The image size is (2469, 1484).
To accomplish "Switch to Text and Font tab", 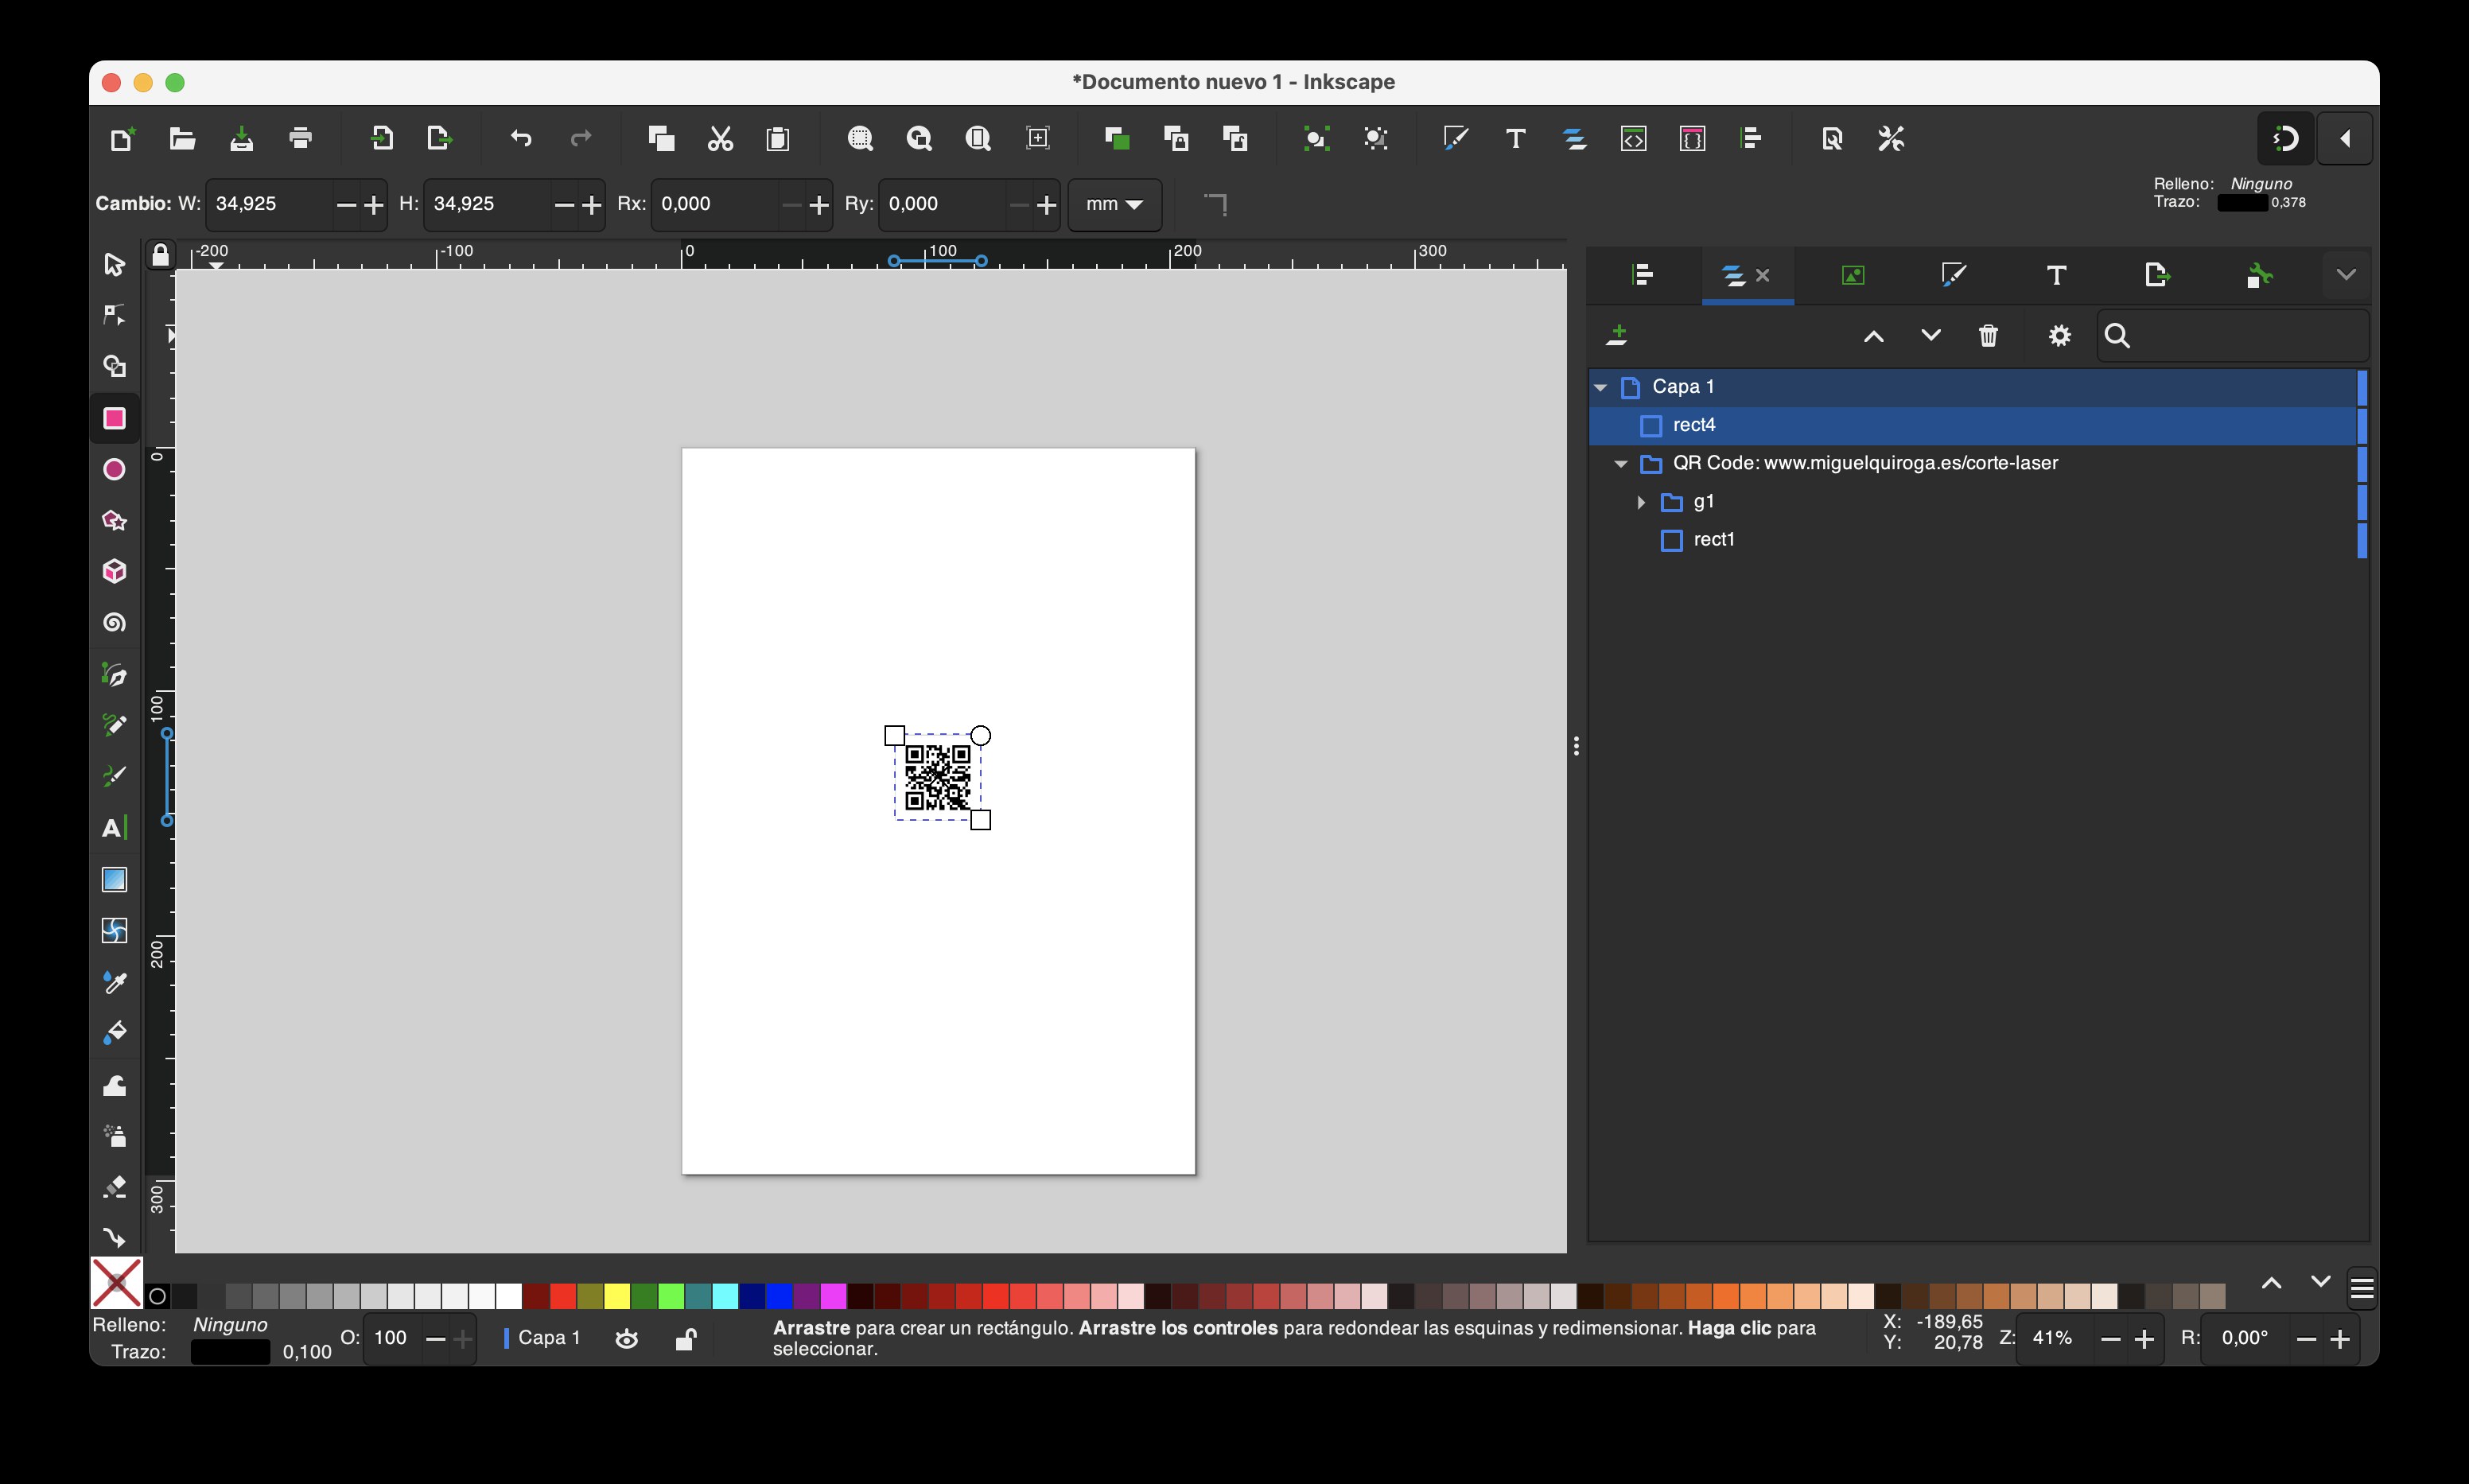I will click(2056, 275).
